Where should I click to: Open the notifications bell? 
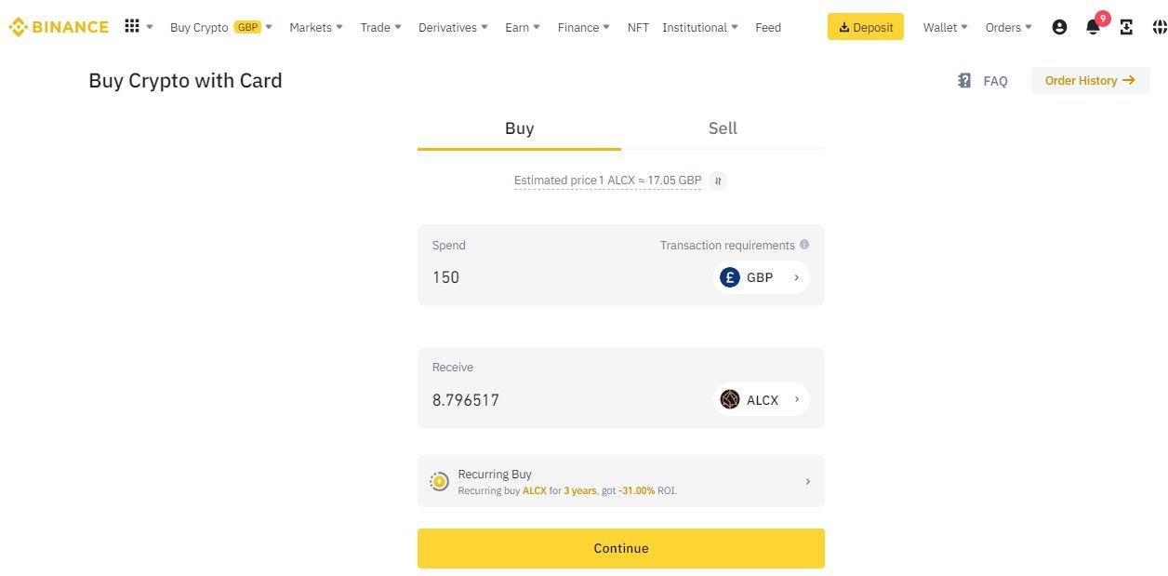(1093, 27)
